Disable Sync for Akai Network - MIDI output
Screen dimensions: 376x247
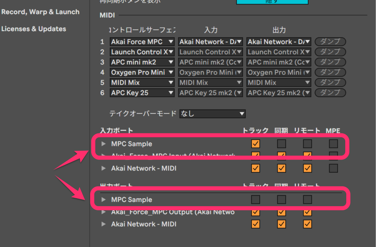click(x=281, y=224)
